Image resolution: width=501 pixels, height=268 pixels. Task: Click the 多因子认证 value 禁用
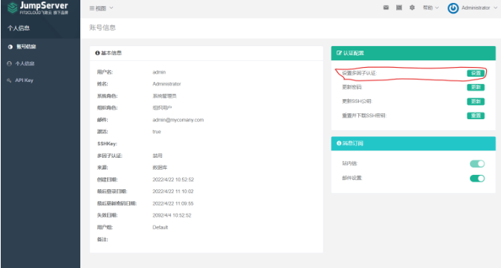[x=158, y=156]
